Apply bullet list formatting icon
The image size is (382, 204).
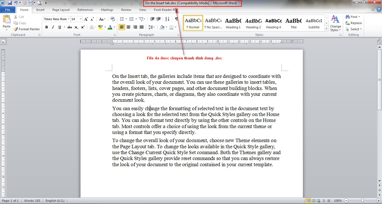point(122,19)
